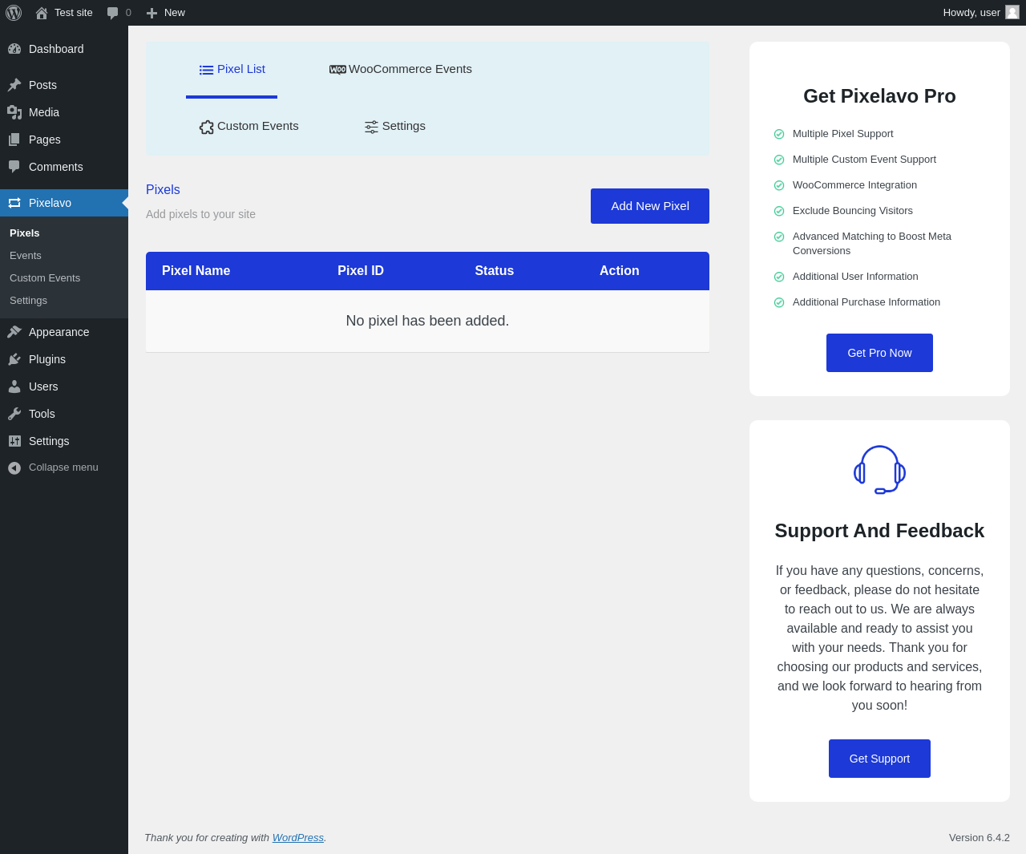This screenshot has width=1026, height=854.
Task: Click the Dashboard gauge icon
Action: point(14,49)
